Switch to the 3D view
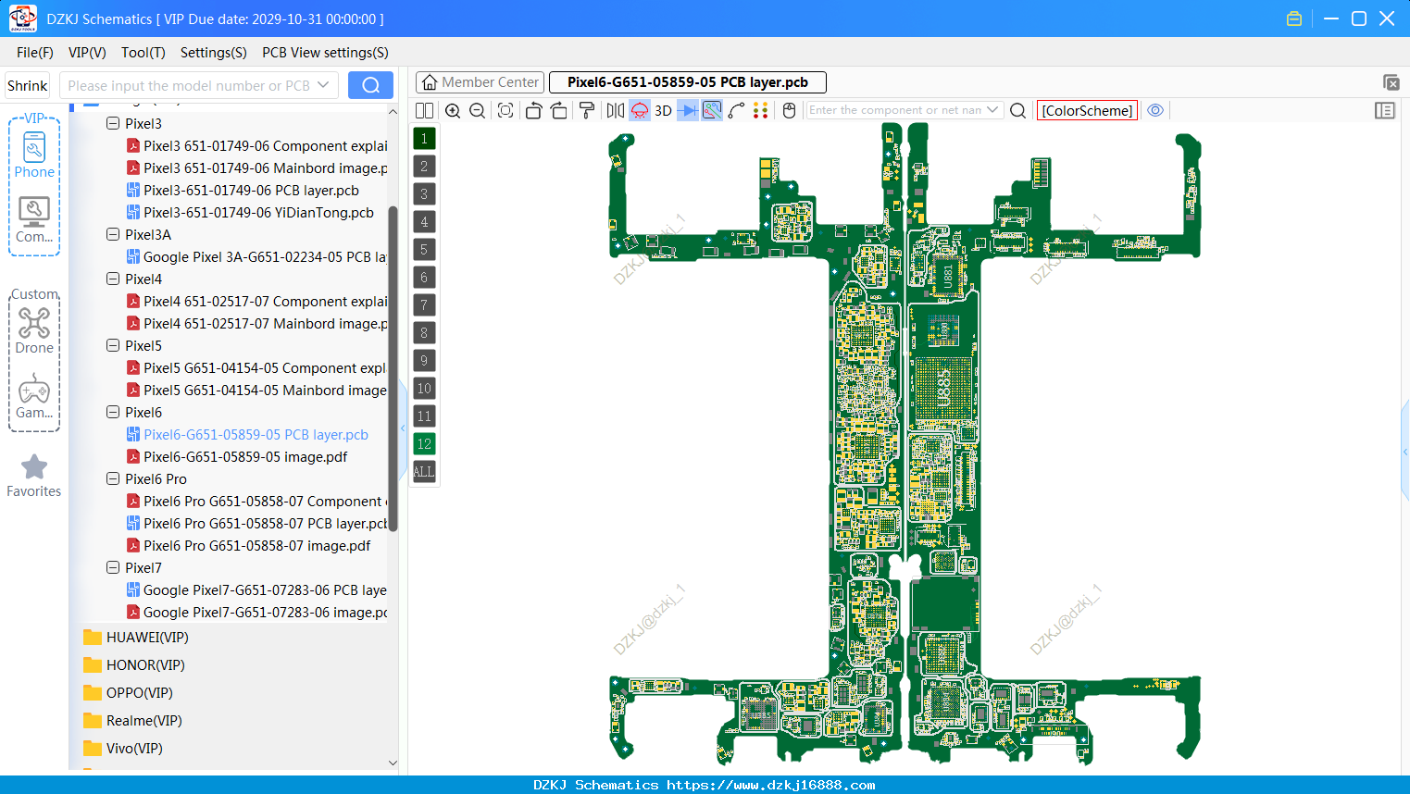Screen dimensions: 1410x794 (663, 110)
